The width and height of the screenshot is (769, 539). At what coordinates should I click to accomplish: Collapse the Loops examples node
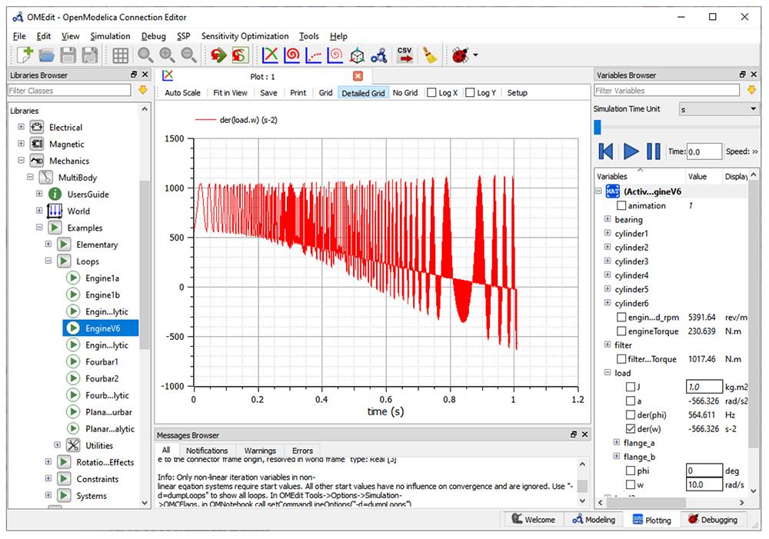click(48, 261)
